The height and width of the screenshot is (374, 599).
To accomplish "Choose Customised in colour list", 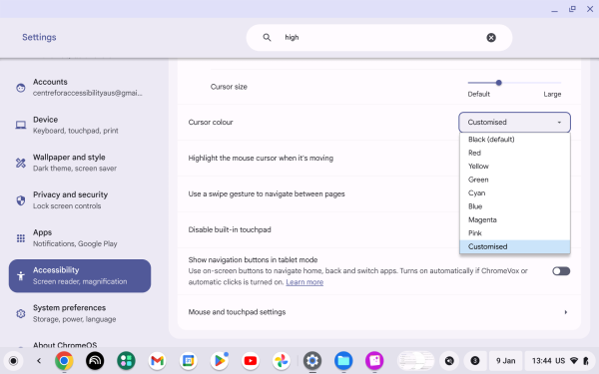I will (x=514, y=246).
